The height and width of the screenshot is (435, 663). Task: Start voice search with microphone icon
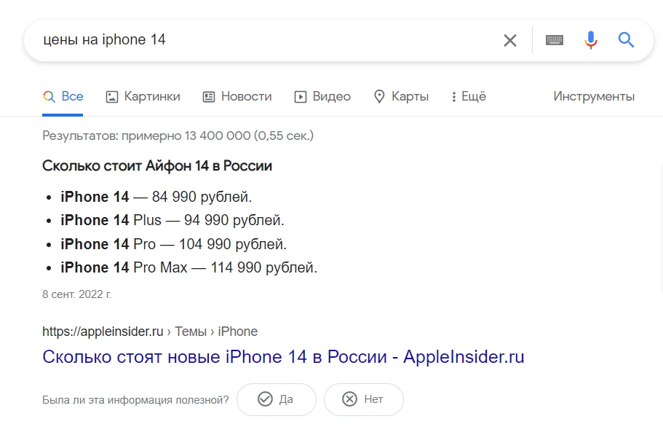[x=591, y=40]
